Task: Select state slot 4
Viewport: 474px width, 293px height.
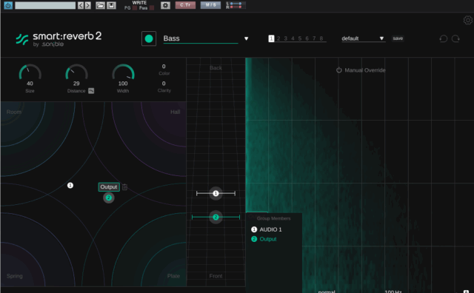Action: [293, 38]
